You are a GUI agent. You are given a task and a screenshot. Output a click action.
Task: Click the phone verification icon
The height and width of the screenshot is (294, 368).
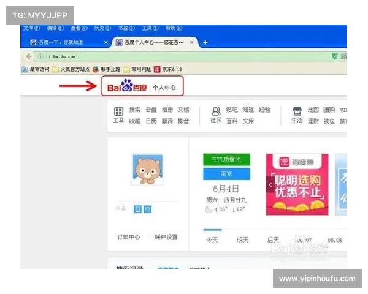click(137, 209)
